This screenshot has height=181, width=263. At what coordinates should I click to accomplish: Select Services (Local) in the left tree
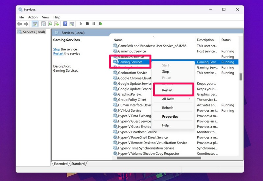(x=34, y=32)
